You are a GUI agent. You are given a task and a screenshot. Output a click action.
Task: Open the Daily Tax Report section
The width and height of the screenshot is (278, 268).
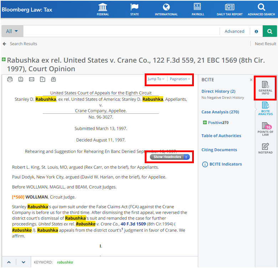pos(230,10)
